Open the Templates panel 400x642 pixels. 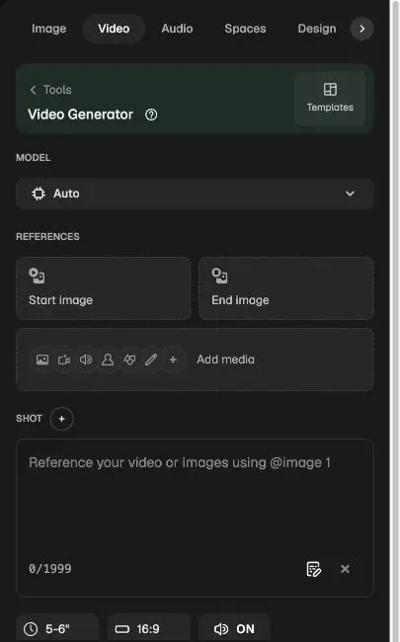point(330,98)
